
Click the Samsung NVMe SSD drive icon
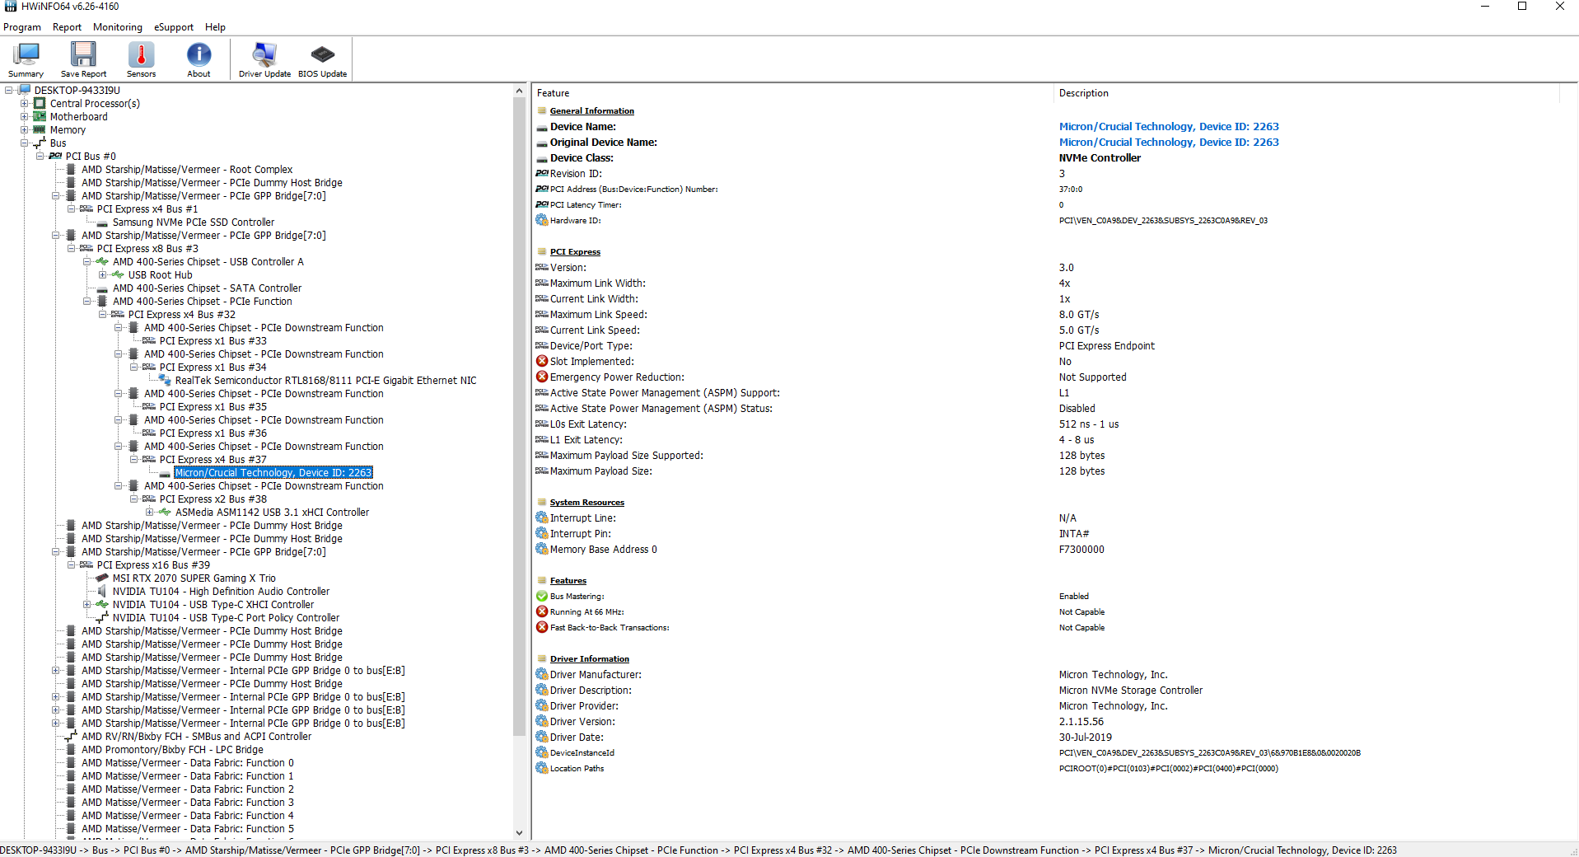click(x=102, y=222)
